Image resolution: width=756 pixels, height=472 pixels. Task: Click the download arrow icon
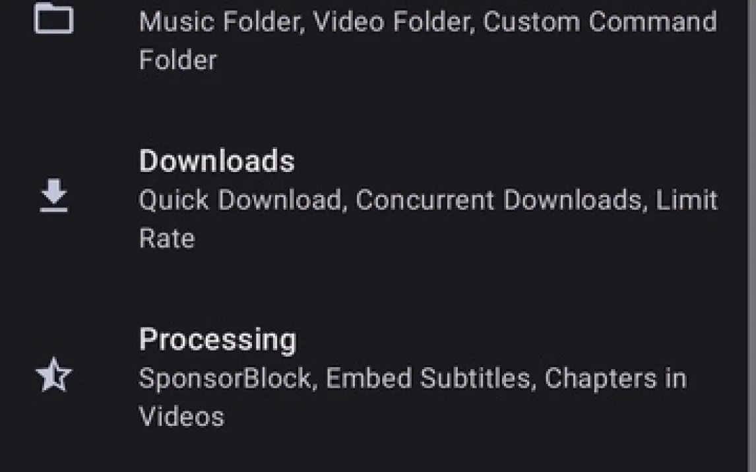[53, 198]
